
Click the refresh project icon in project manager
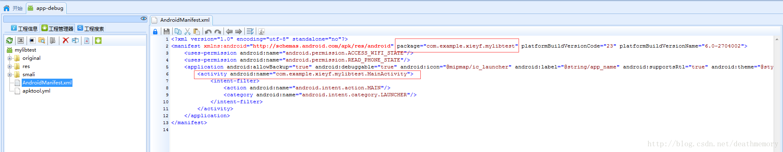pyautogui.click(x=9, y=41)
